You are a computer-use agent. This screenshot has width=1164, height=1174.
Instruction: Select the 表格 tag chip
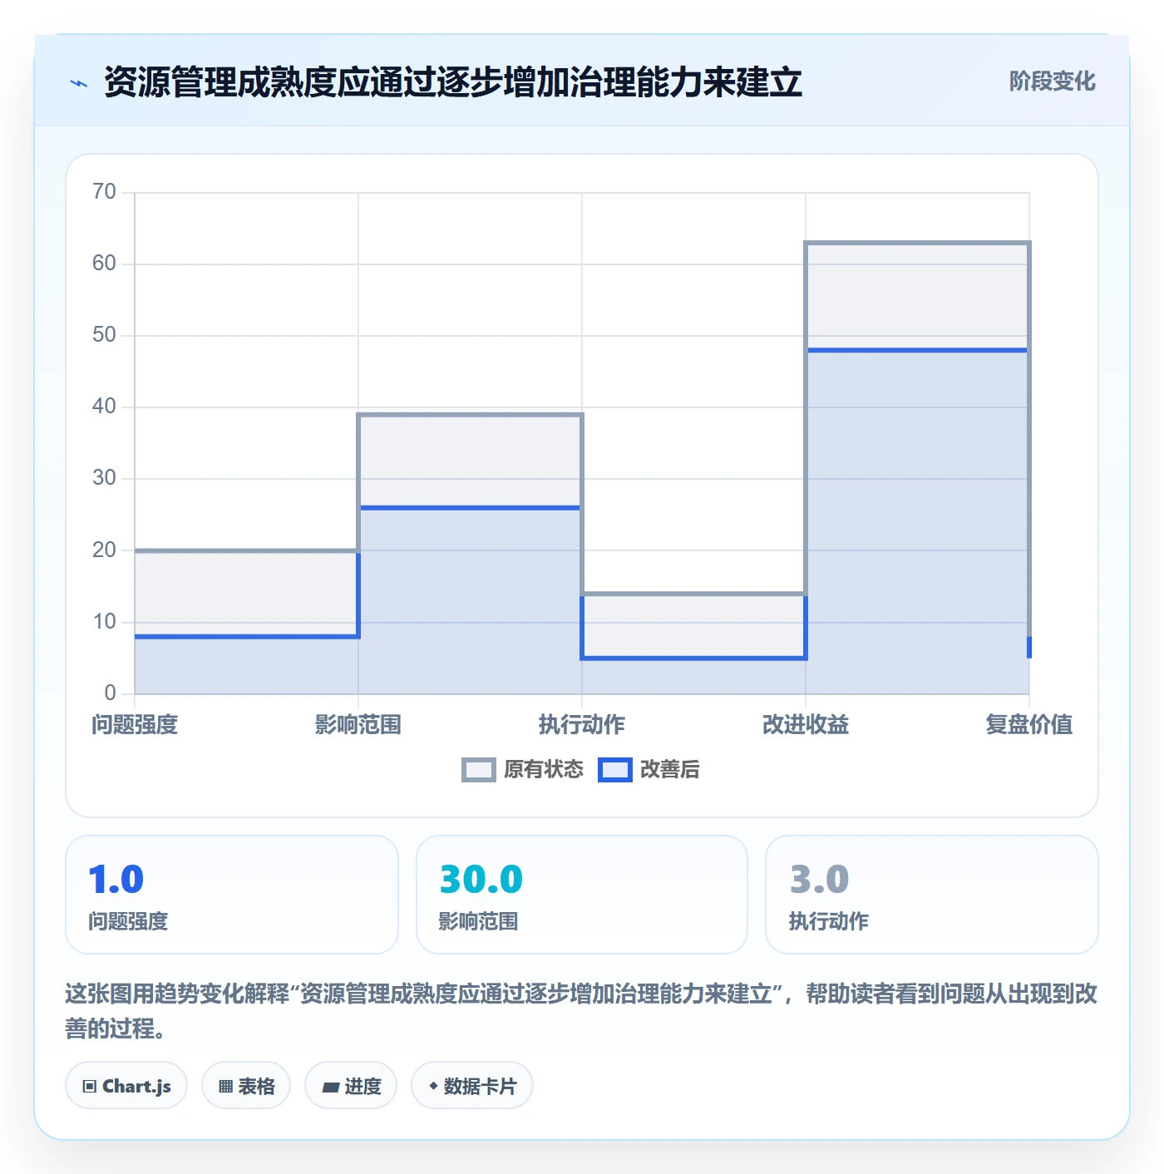(x=246, y=1086)
